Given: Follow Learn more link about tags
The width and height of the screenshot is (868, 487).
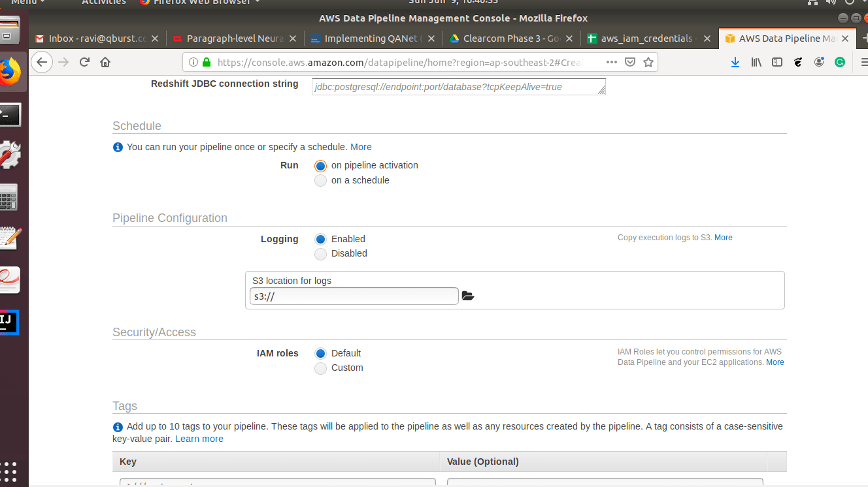Looking at the screenshot, I should coord(199,439).
